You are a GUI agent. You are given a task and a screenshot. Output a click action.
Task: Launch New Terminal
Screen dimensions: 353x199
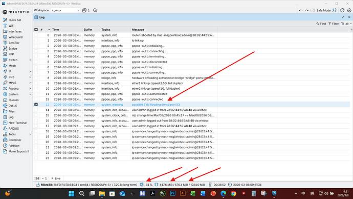[15, 123]
